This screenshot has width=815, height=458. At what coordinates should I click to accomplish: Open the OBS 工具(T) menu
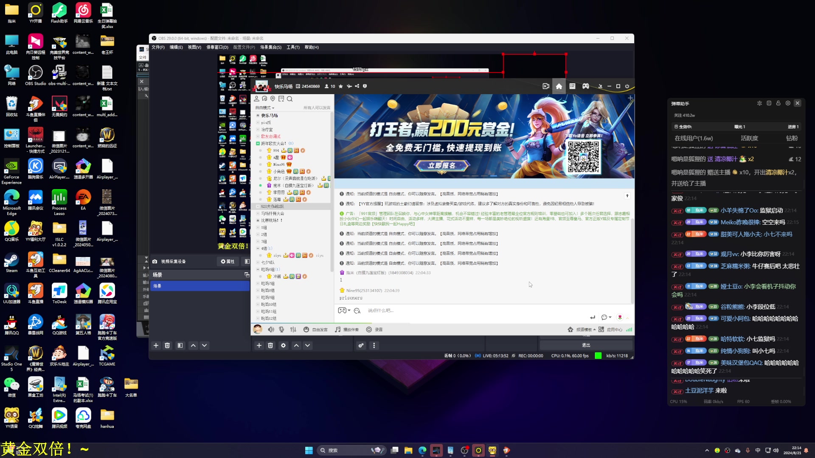pyautogui.click(x=293, y=47)
